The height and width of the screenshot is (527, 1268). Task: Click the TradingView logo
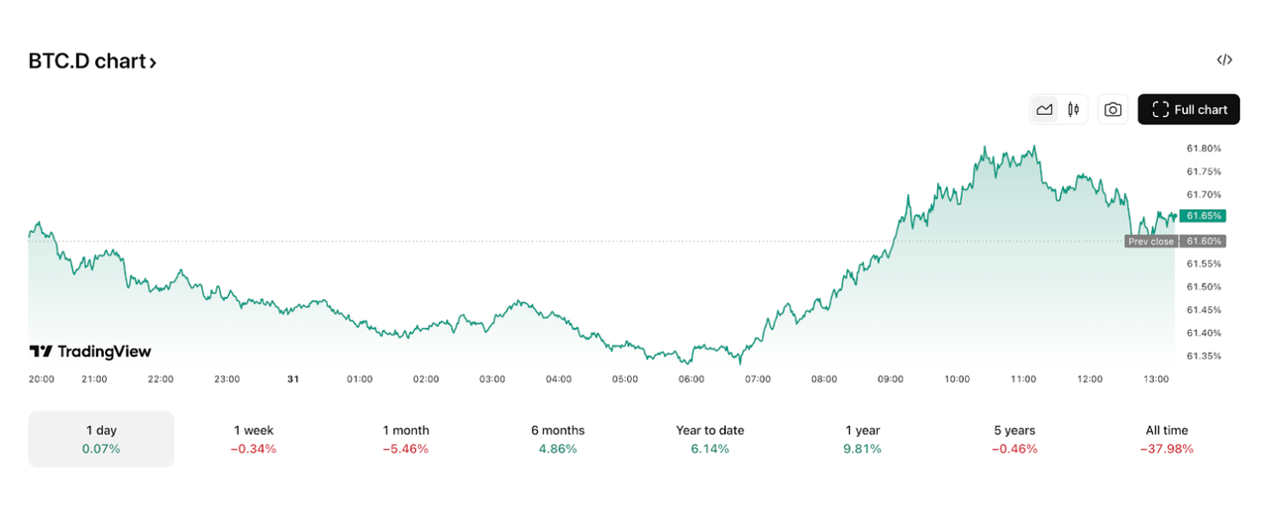90,352
